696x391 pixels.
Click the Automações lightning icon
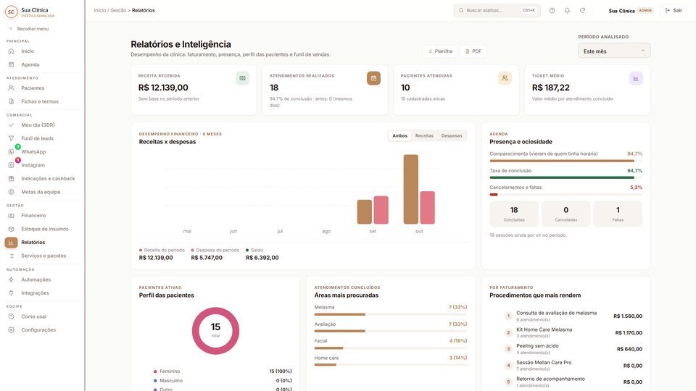[x=11, y=279]
